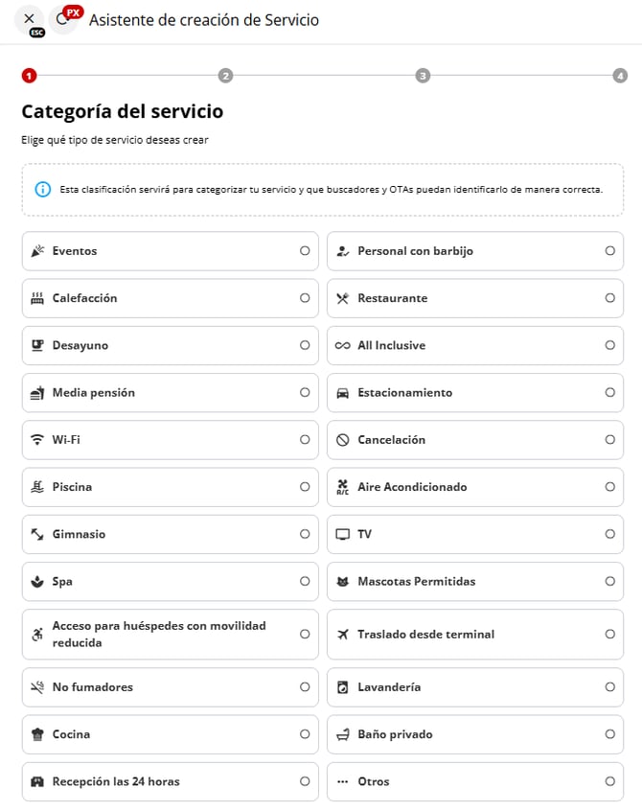Click the Estacionamiento car icon
This screenshot has height=811, width=642.
(x=342, y=393)
